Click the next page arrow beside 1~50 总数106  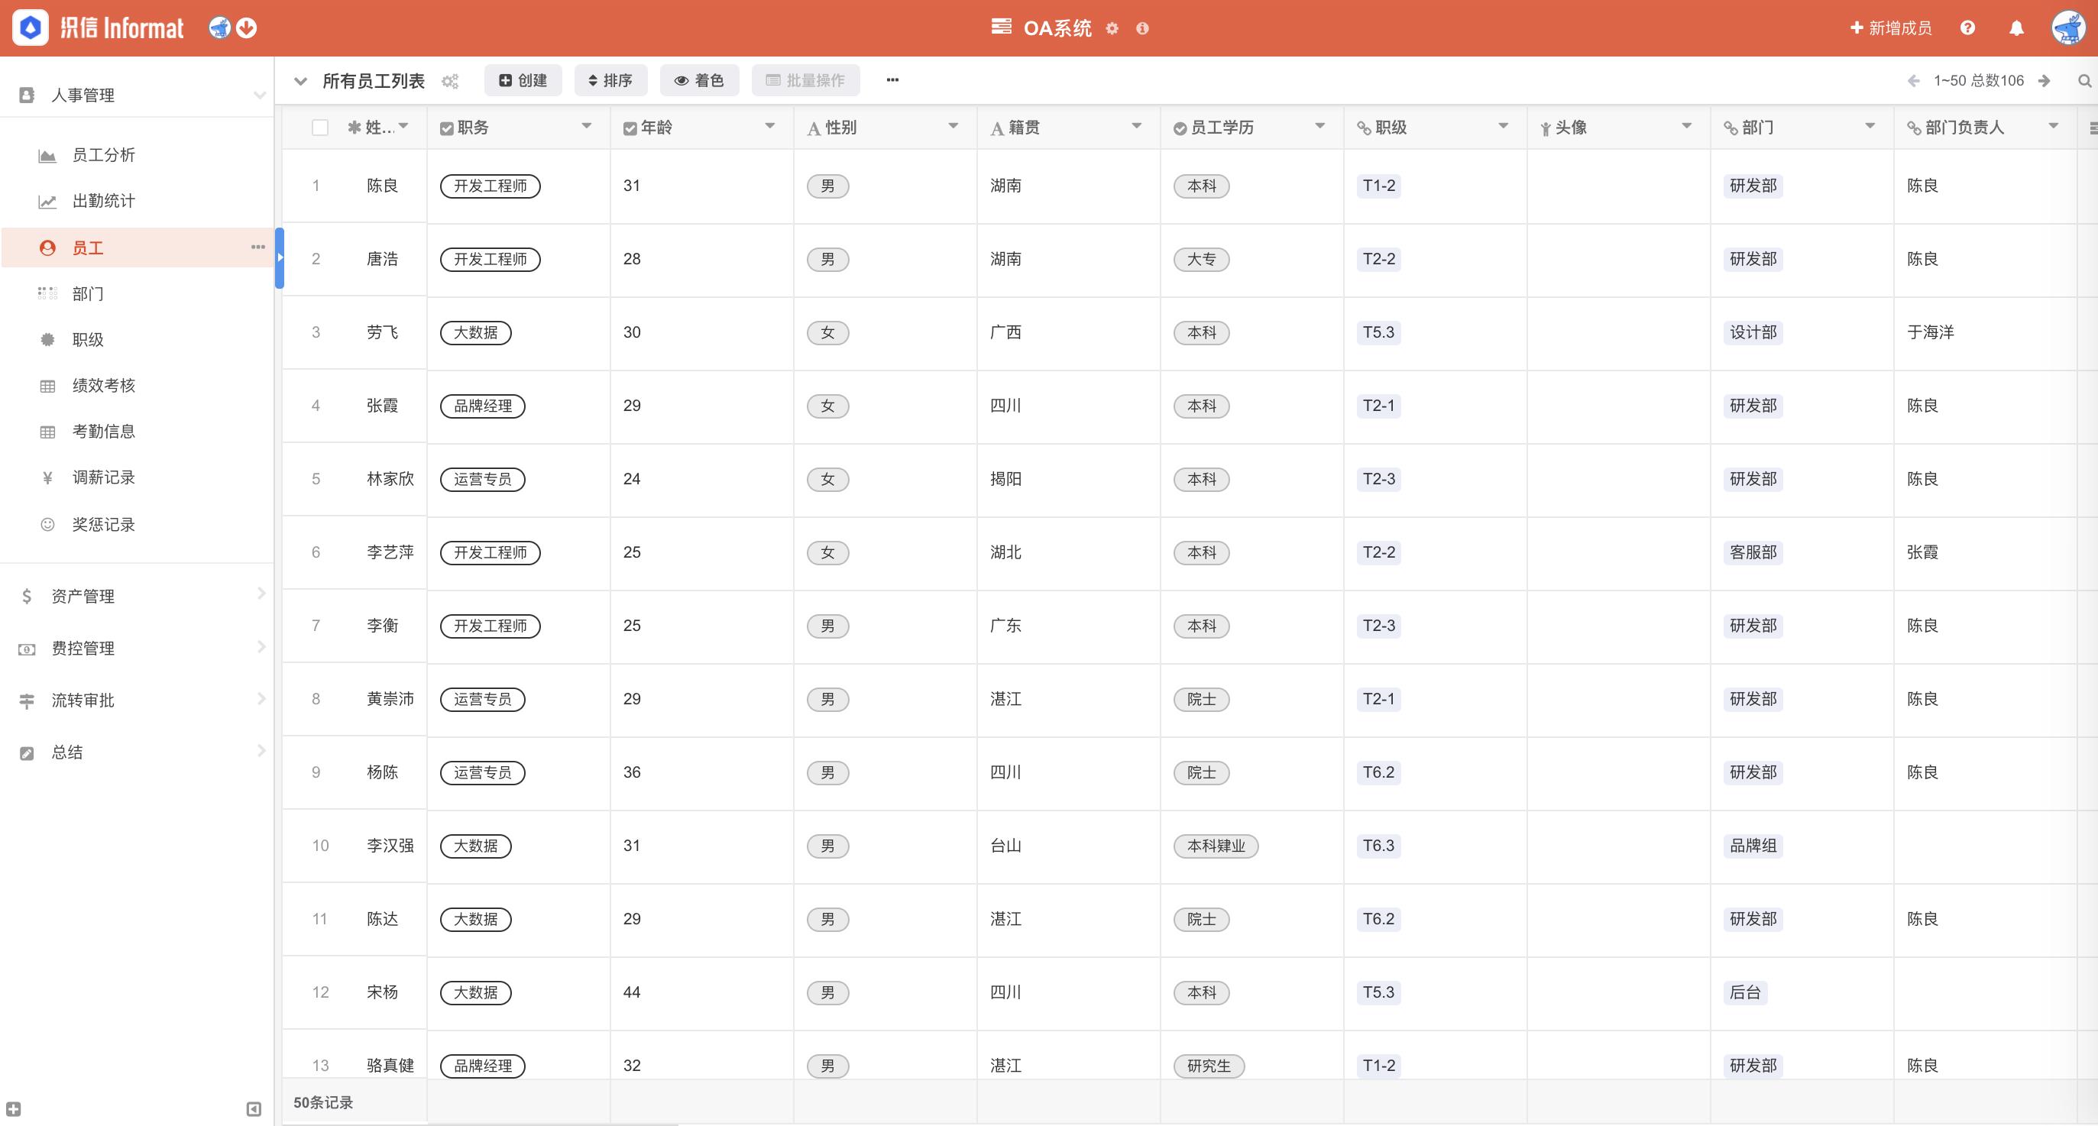coord(2045,81)
